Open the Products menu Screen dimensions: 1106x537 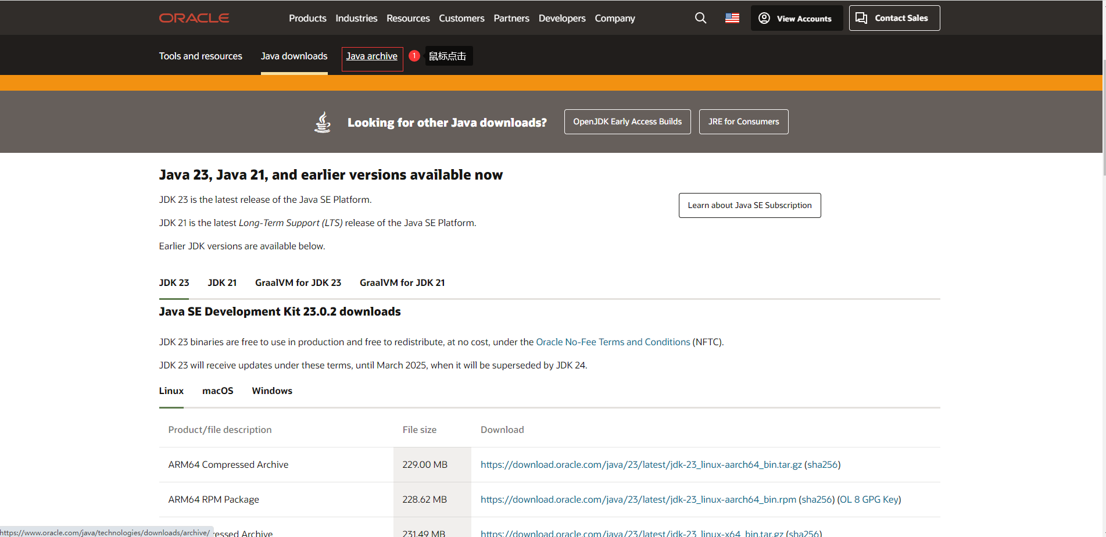click(307, 18)
